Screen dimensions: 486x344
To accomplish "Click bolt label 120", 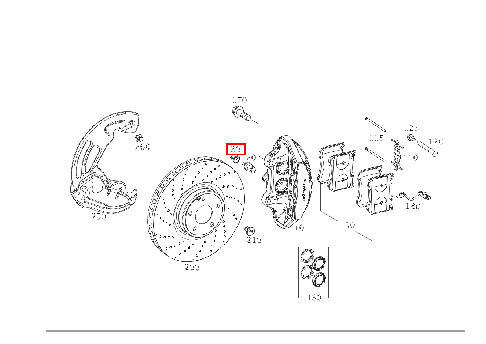I will pyautogui.click(x=436, y=141).
